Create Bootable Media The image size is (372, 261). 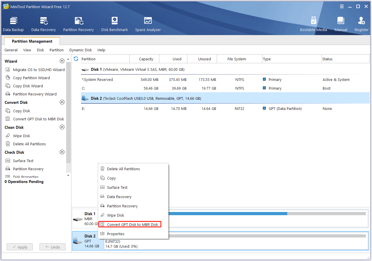[313, 24]
